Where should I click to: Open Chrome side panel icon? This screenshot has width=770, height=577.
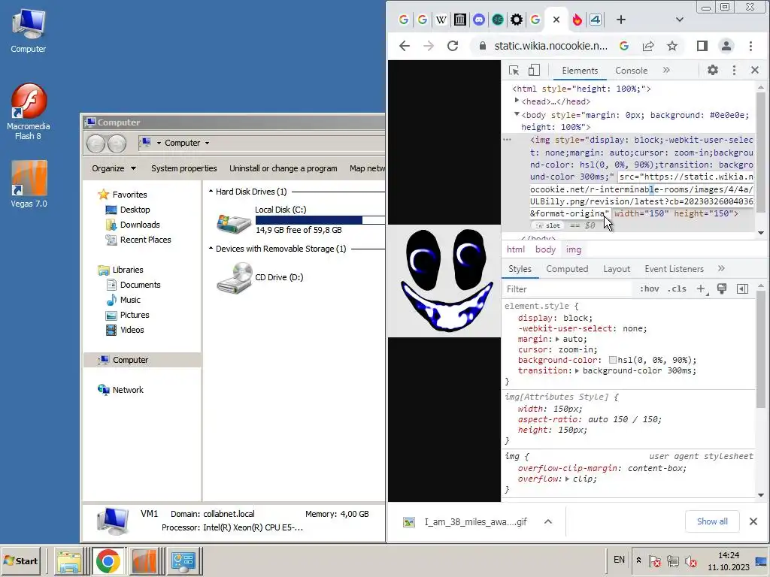click(702, 46)
